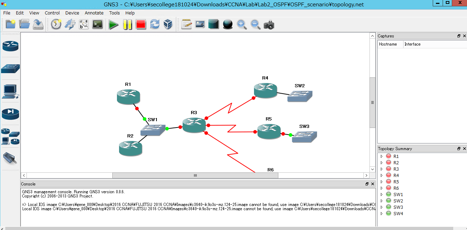Viewport: 467px width, 230px height.
Task: Expand R2 in Topology Summary
Action: (382, 163)
